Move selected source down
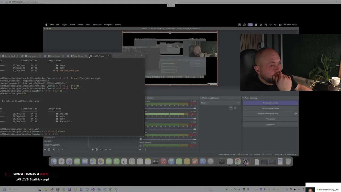The width and height of the screenshot is (341, 192). click(x=110, y=150)
